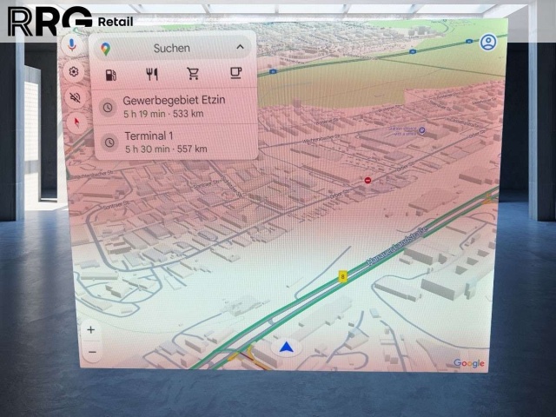The height and width of the screenshot is (417, 556).
Task: Select recent destination Gewerbegebiet Etzin
Action: tap(175, 107)
